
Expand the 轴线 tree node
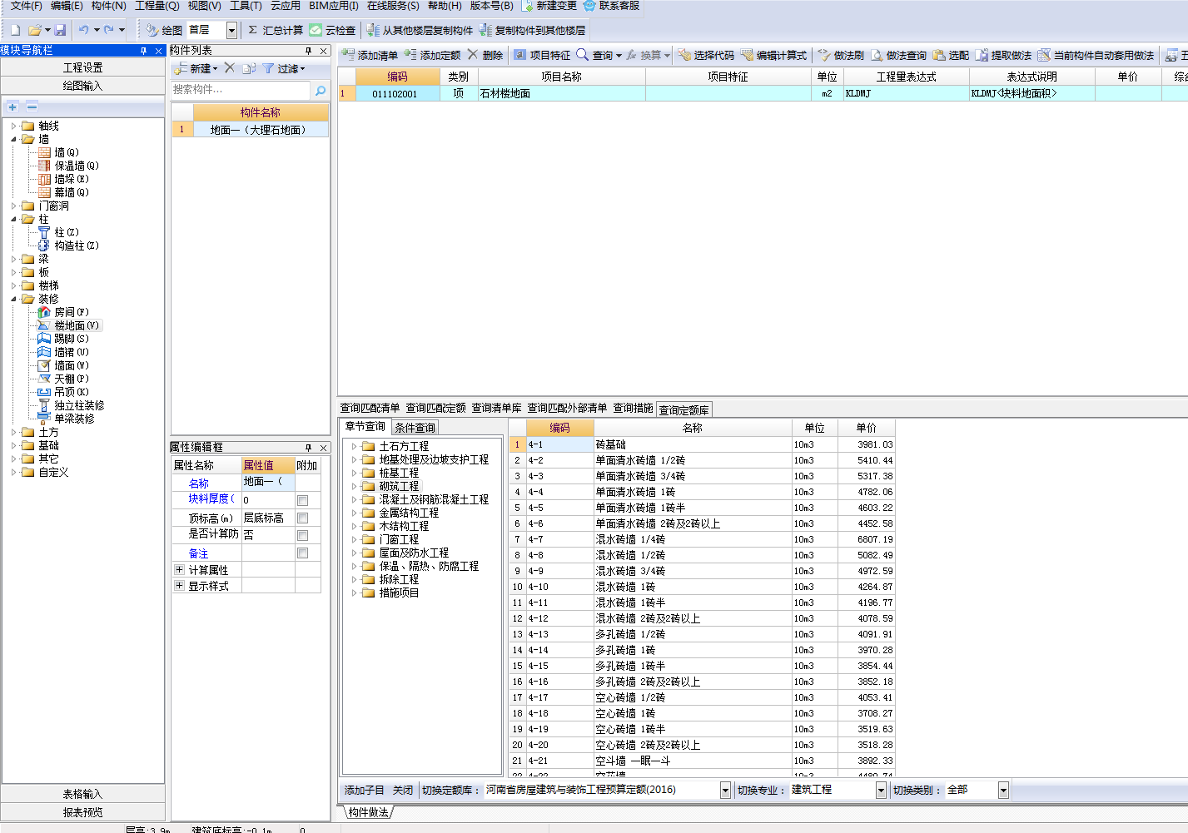click(x=13, y=126)
